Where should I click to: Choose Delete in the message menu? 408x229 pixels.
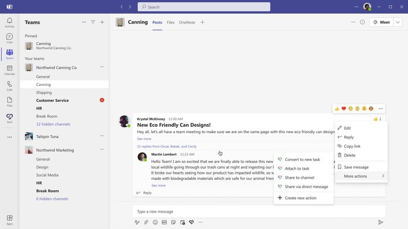(x=361, y=155)
